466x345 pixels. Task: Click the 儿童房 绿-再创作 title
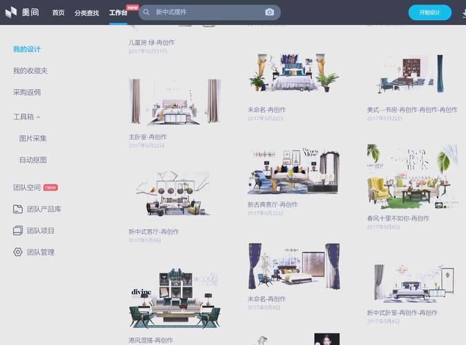pos(152,43)
